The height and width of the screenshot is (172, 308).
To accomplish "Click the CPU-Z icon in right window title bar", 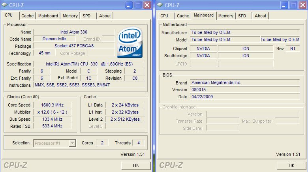I will [x=160, y=5].
